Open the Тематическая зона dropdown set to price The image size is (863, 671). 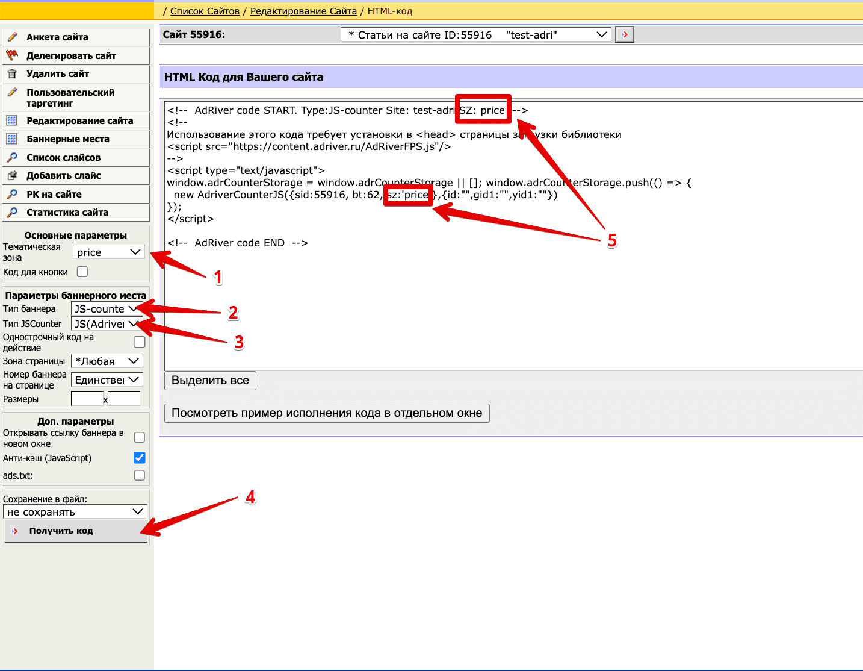tap(108, 252)
